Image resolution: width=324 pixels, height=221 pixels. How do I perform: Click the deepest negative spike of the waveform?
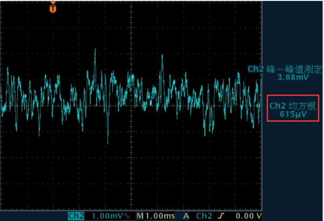click(108, 142)
